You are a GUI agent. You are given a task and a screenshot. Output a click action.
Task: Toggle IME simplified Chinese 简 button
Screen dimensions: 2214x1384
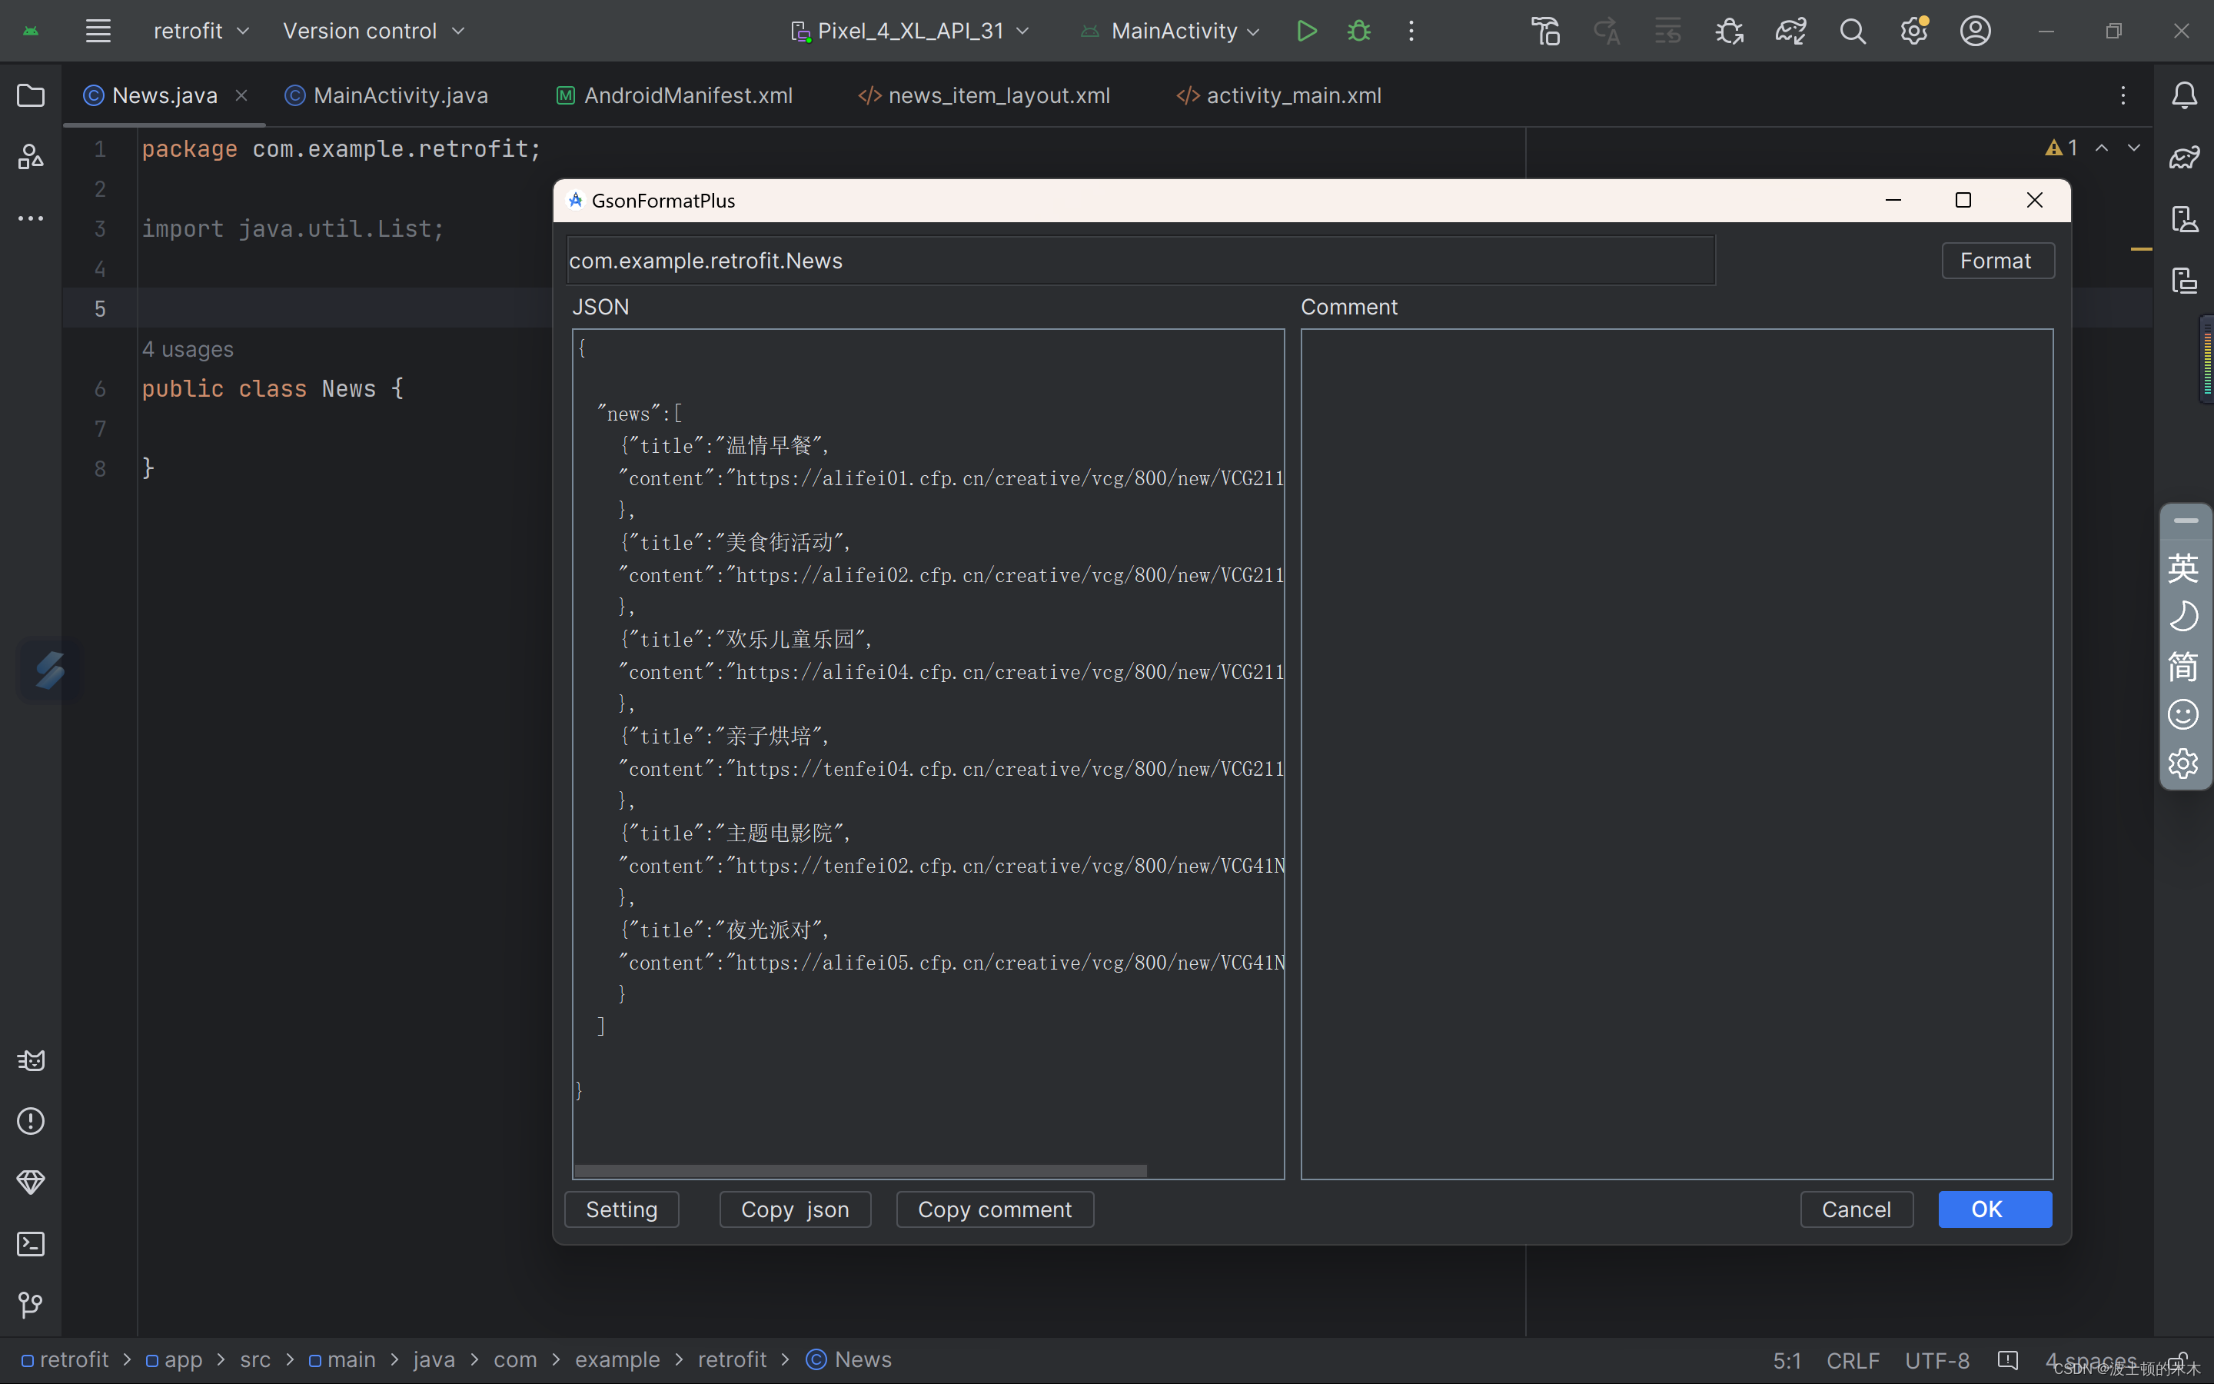click(x=2183, y=665)
